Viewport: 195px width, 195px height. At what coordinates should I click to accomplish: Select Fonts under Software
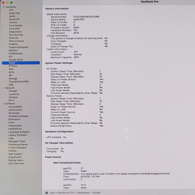tap(11, 122)
